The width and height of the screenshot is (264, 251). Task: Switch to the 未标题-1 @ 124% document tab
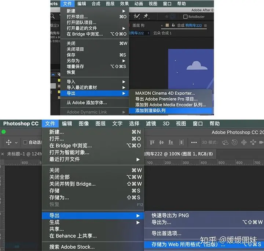[25, 154]
